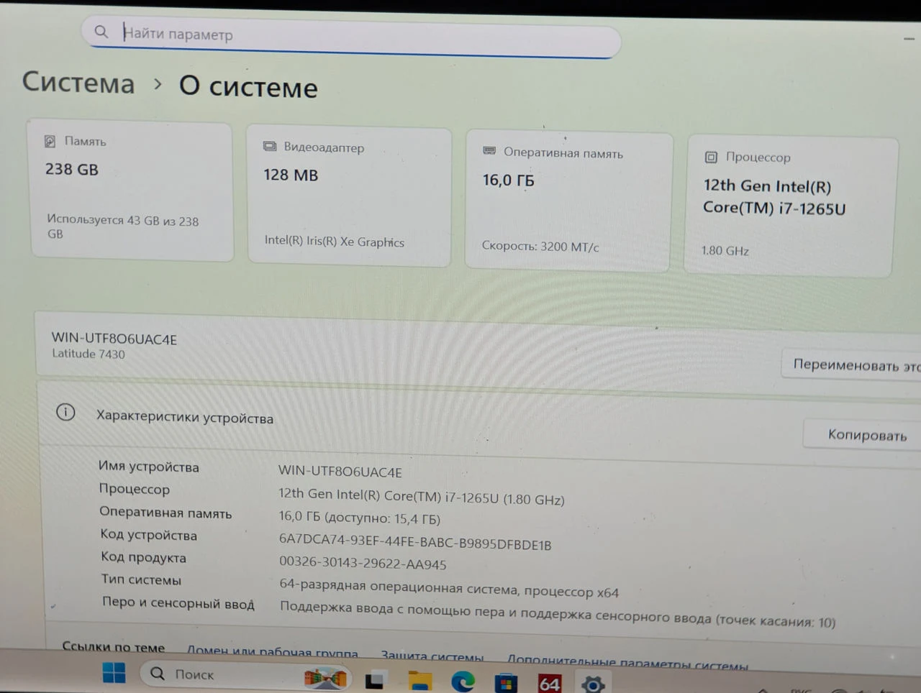Screen dimensions: 921x693
Task: Click the Перо и сенсорный ввод label
Action: coord(178,602)
